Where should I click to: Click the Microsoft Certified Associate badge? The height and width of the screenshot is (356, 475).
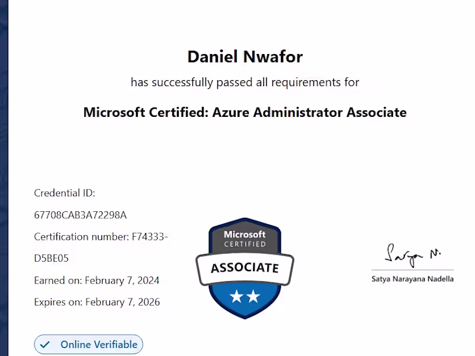click(245, 268)
